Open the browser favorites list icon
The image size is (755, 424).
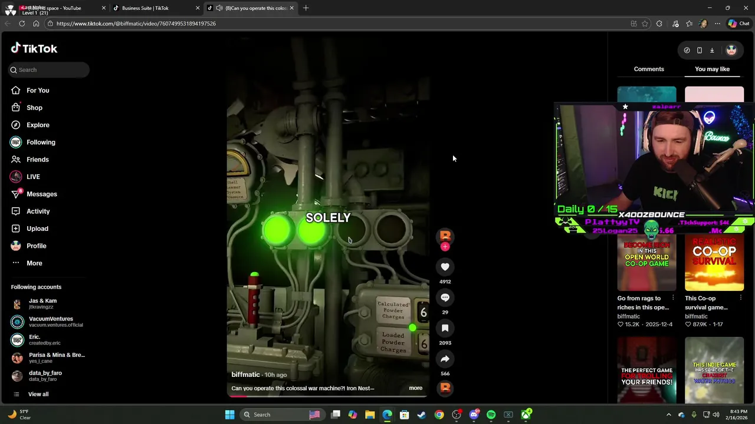click(x=690, y=24)
